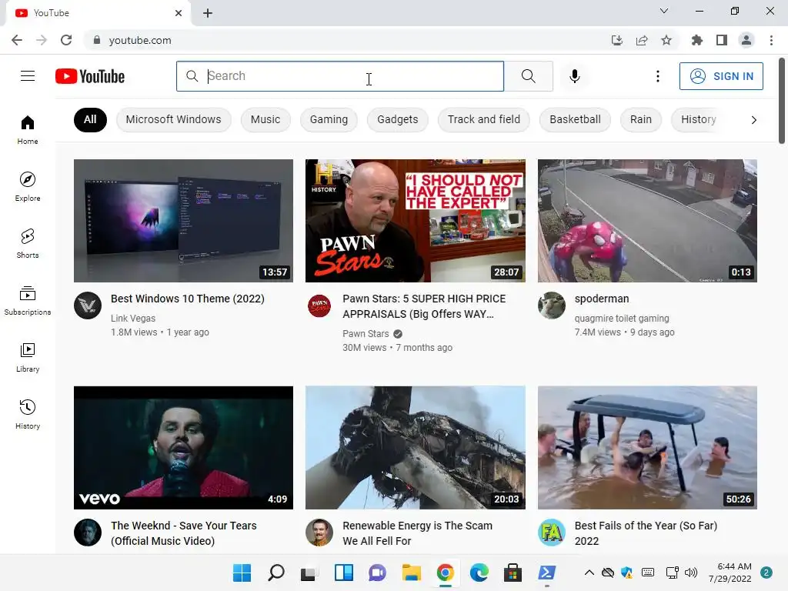Open Chrome profile icon
Screen dimensions: 788x591
[746, 40]
